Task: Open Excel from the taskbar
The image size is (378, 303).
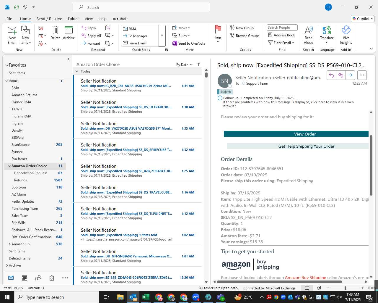Action: pyautogui.click(x=146, y=297)
